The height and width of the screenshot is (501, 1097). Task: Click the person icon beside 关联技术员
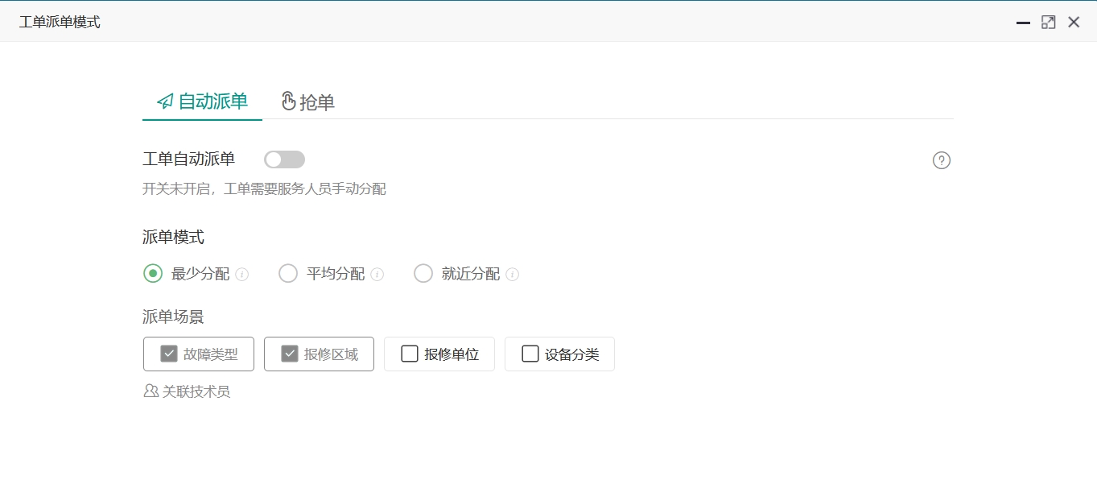pyautogui.click(x=150, y=391)
